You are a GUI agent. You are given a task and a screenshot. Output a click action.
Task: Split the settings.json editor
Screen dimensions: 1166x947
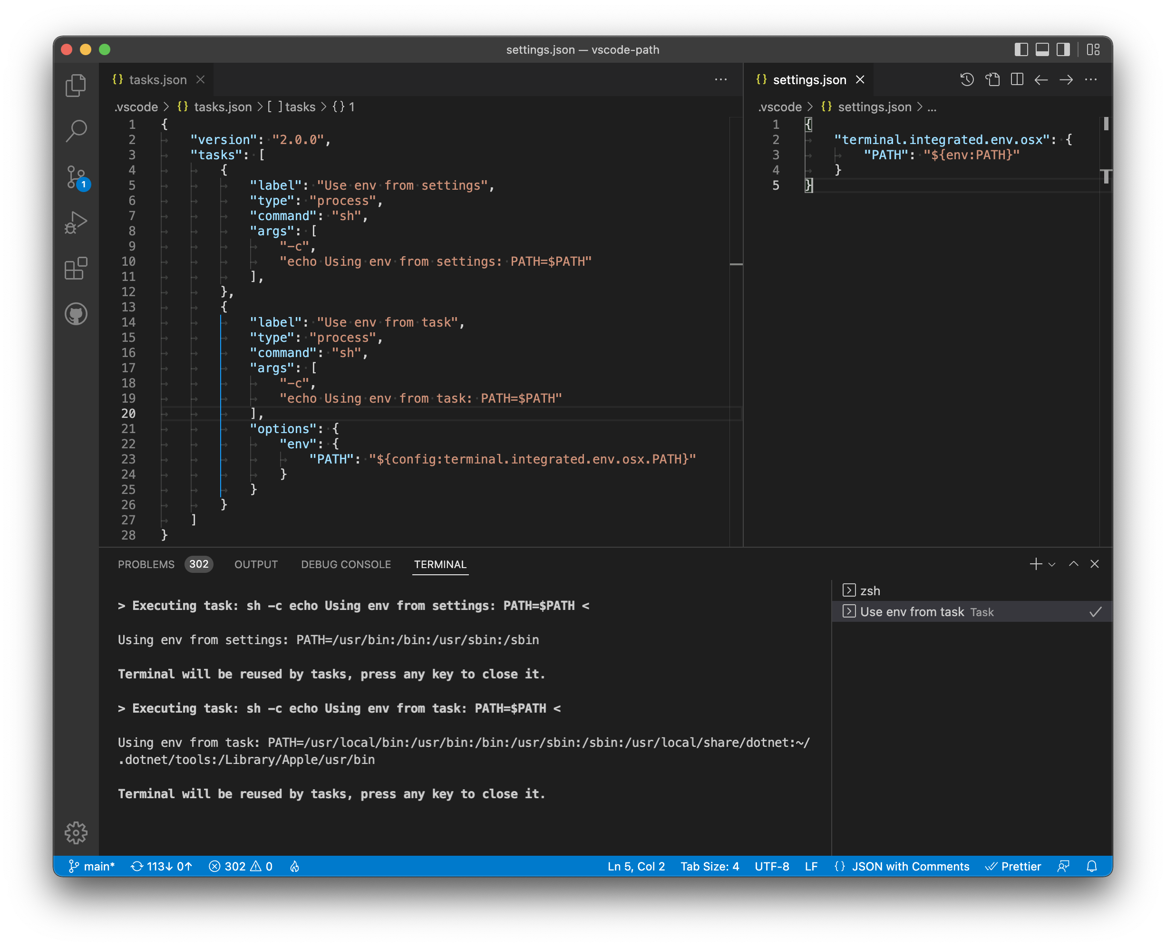[x=1017, y=80]
